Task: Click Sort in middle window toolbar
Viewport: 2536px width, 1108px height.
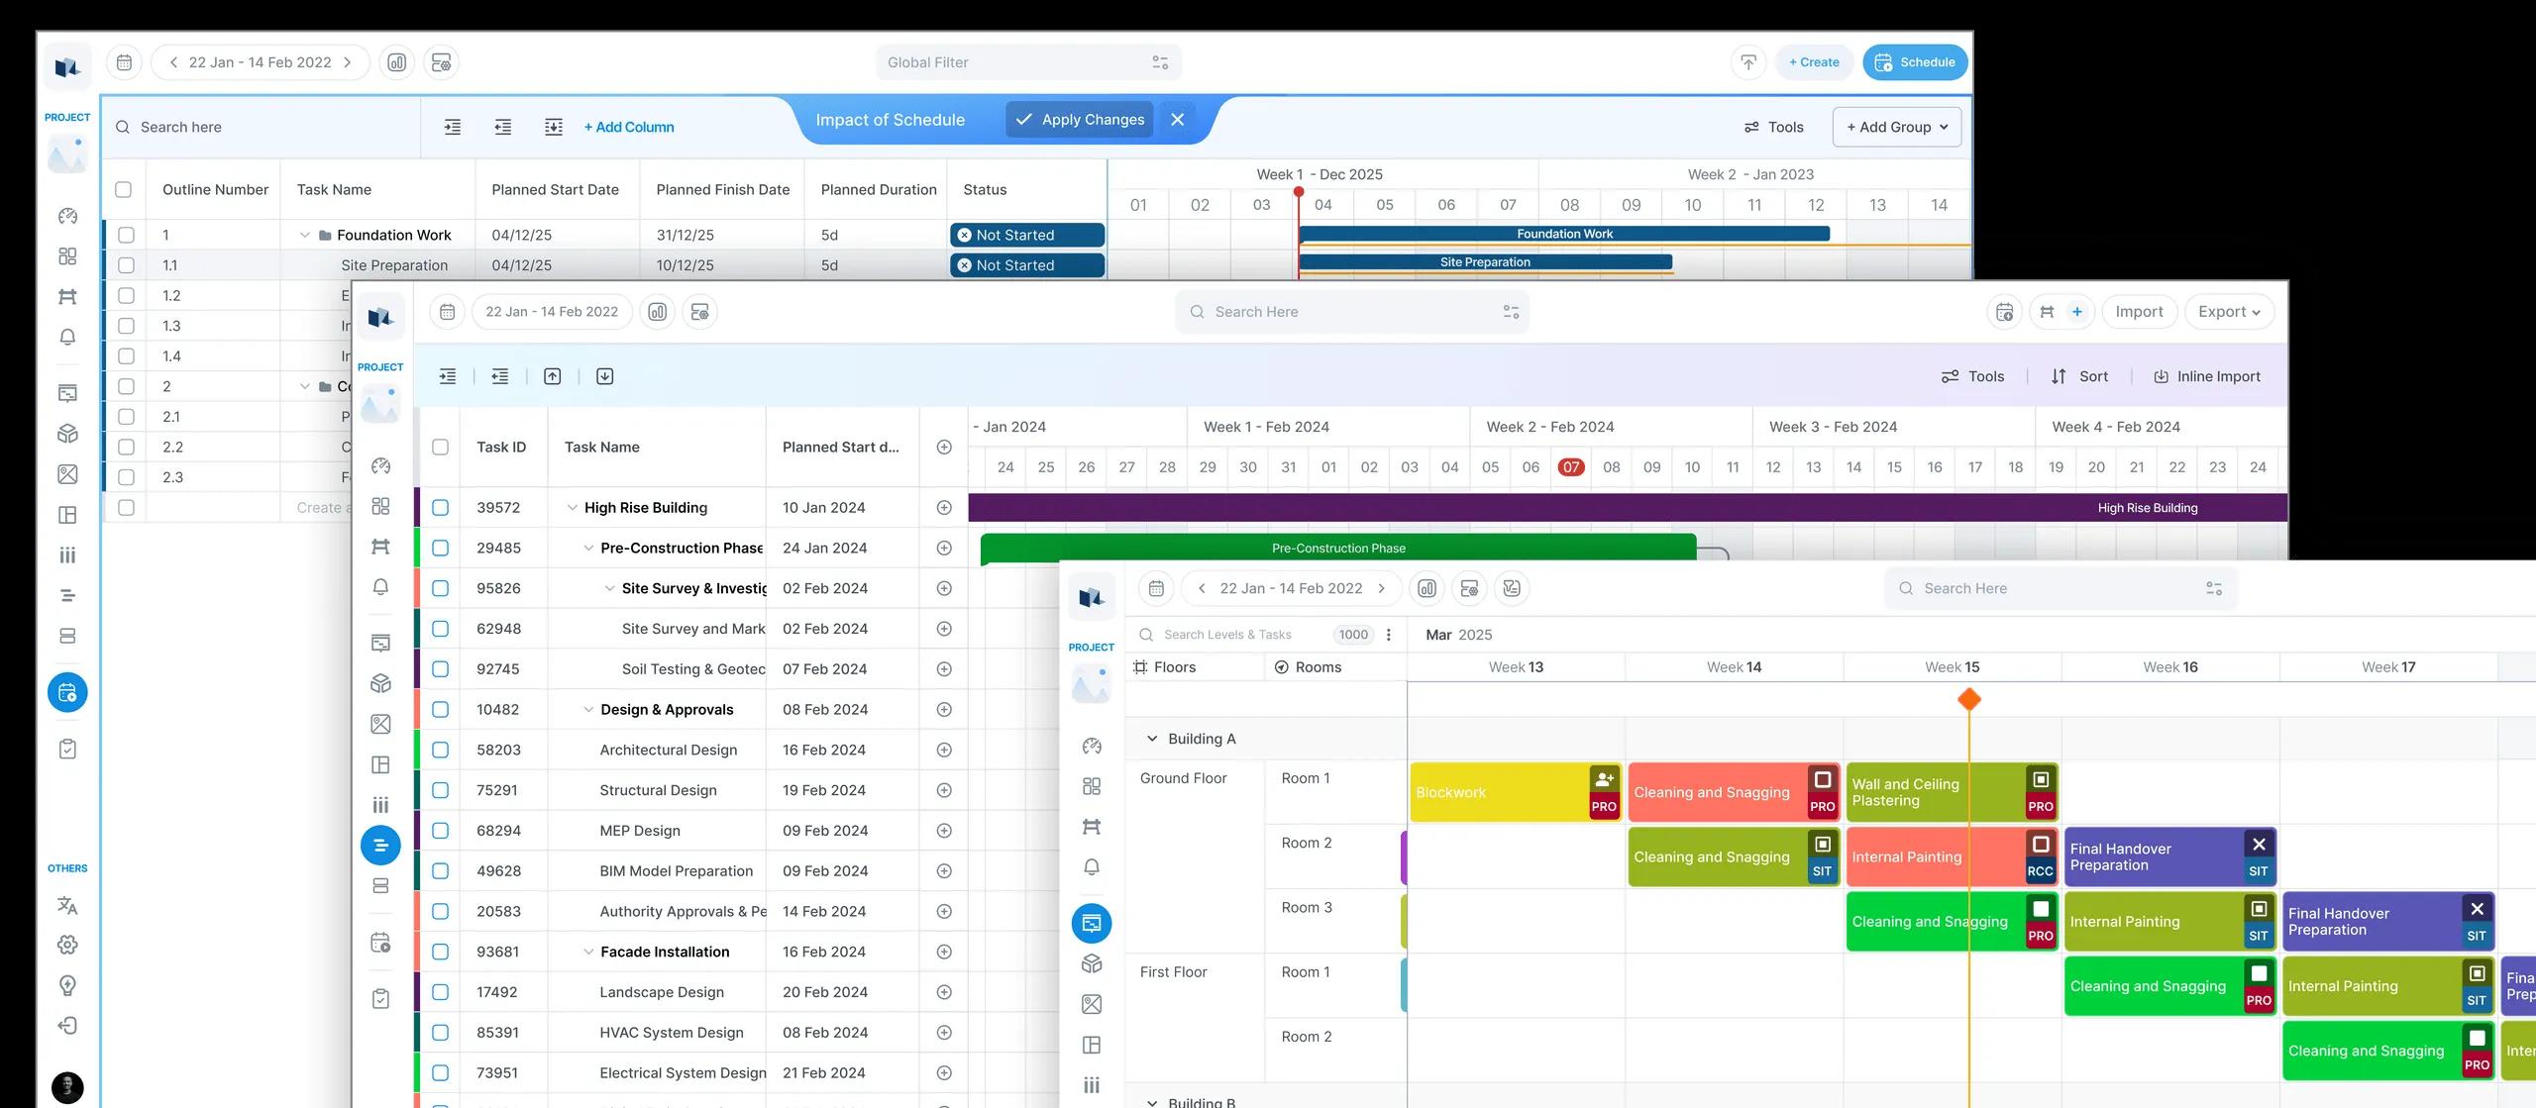Action: point(2079,376)
